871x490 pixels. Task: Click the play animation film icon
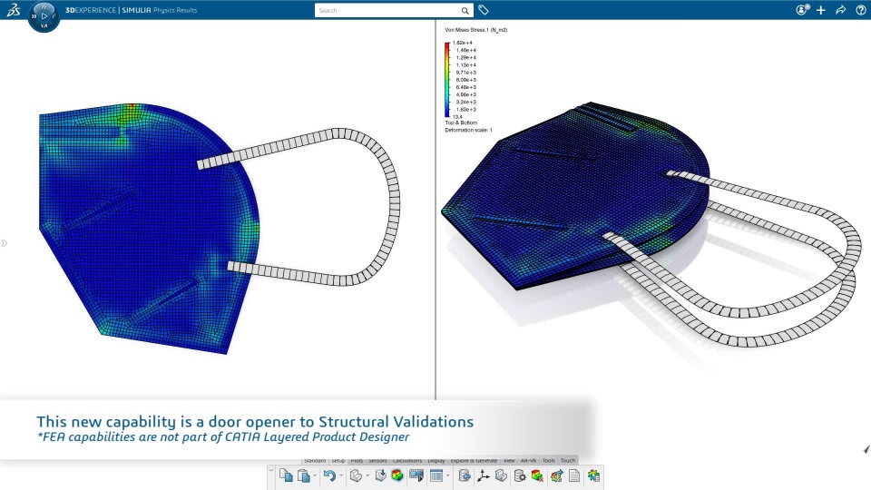pos(416,475)
